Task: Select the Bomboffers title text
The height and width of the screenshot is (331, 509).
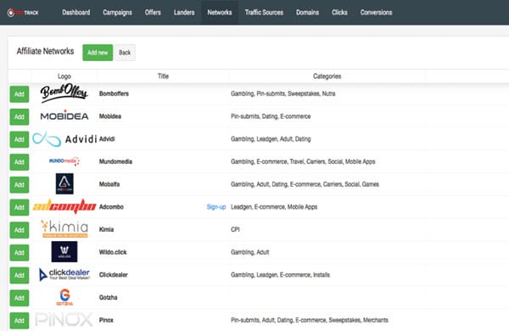Action: click(x=114, y=93)
